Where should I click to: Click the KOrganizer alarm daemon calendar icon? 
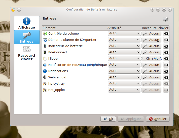pos(45,40)
